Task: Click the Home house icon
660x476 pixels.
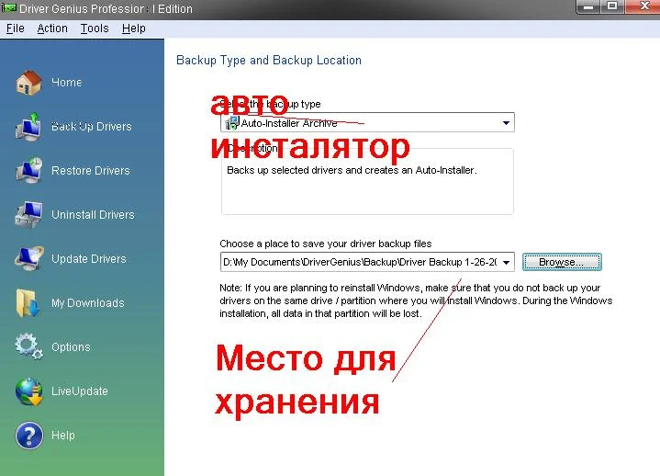Action: tap(28, 82)
